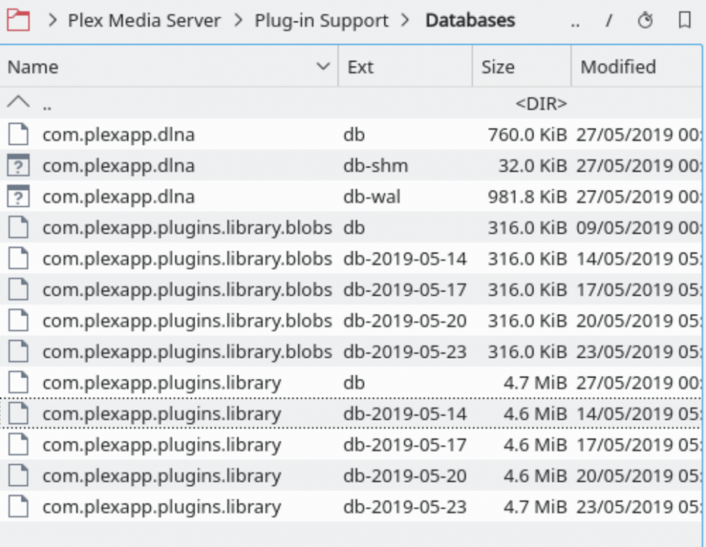
Task: Select library.blobs db-2019-05-20 file name
Action: tap(188, 321)
